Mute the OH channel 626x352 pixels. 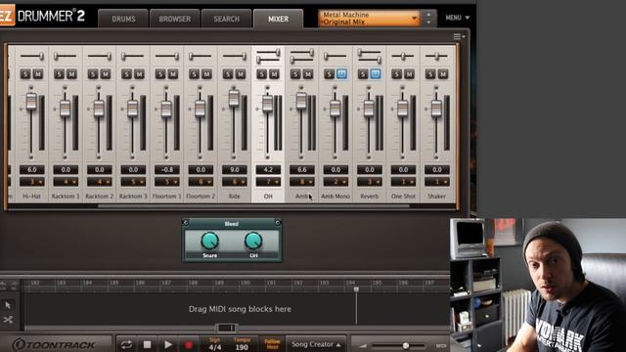(274, 74)
